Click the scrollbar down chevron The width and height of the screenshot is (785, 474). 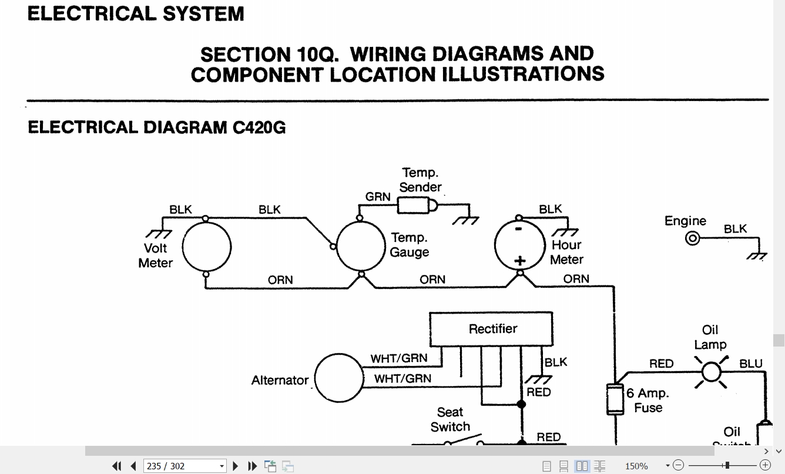[x=779, y=451]
